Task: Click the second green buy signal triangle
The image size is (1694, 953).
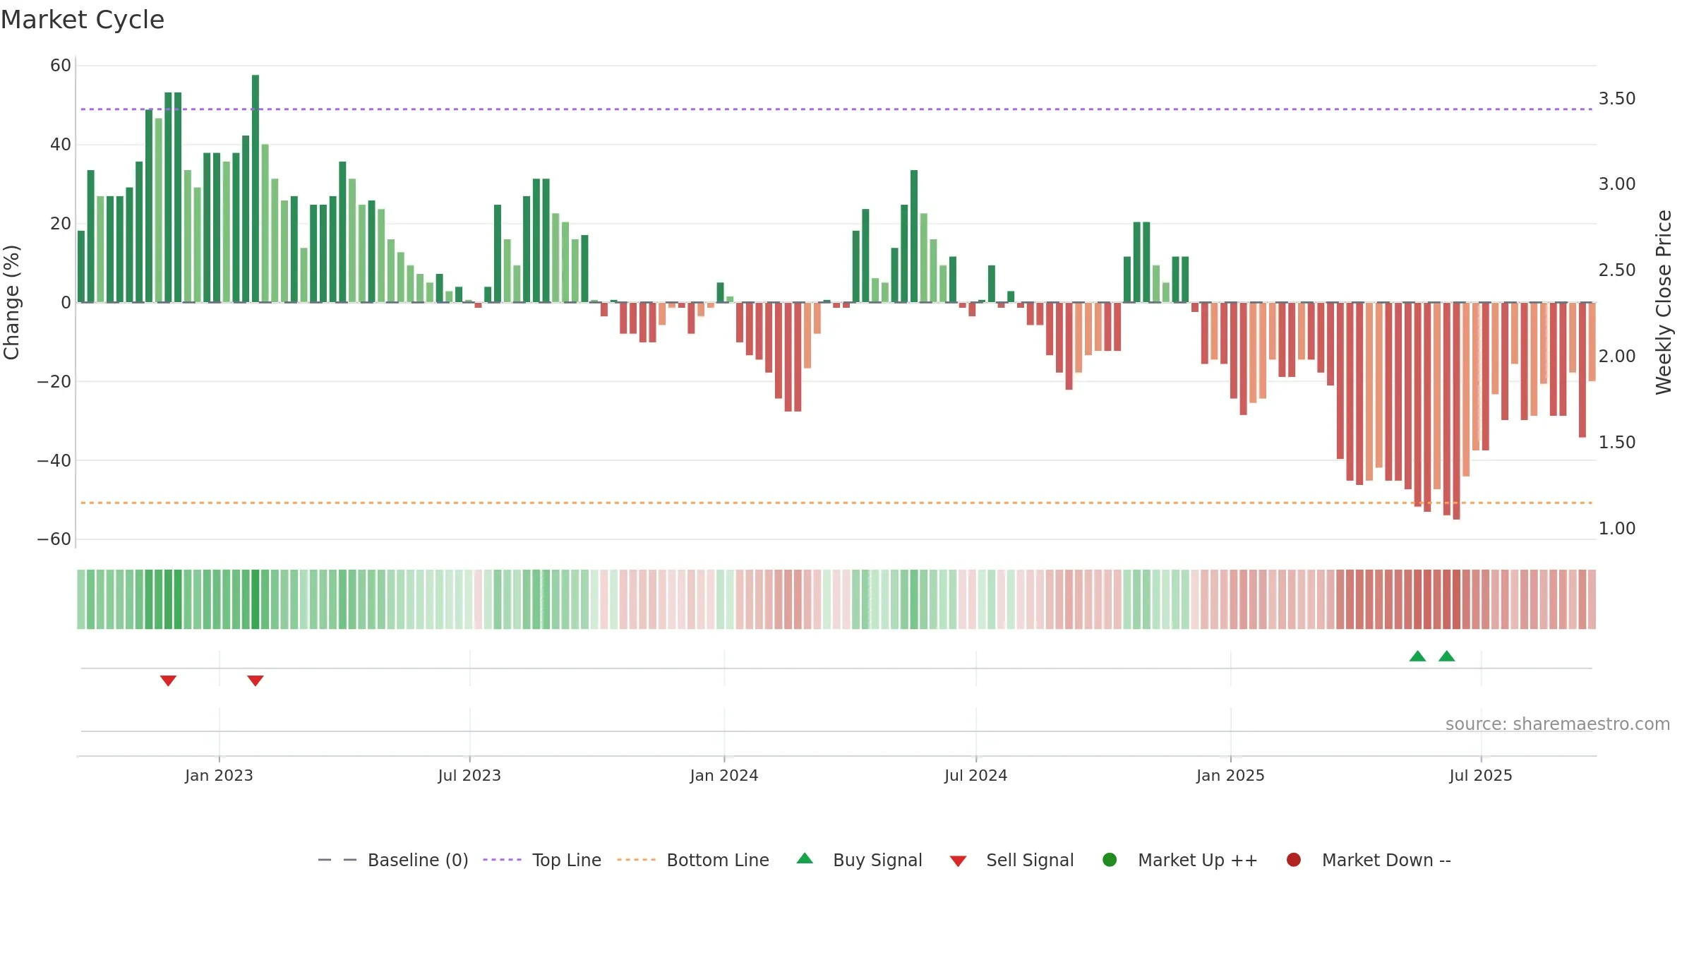Action: pos(1447,656)
